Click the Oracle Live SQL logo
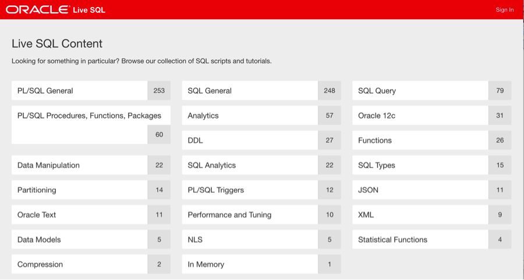Viewport: 524px width, 280px height. [x=56, y=10]
